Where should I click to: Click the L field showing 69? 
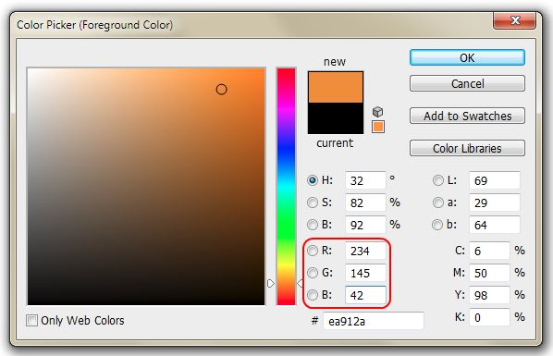point(495,180)
